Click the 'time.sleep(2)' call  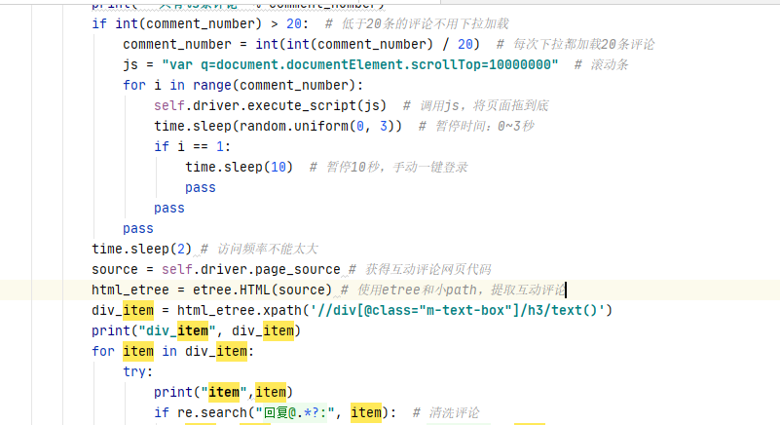coord(142,249)
